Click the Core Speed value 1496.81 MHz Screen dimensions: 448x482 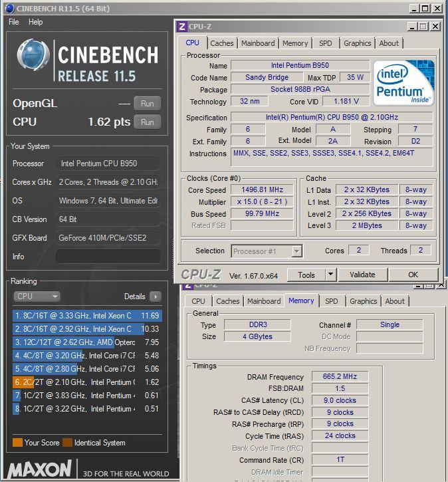(262, 190)
